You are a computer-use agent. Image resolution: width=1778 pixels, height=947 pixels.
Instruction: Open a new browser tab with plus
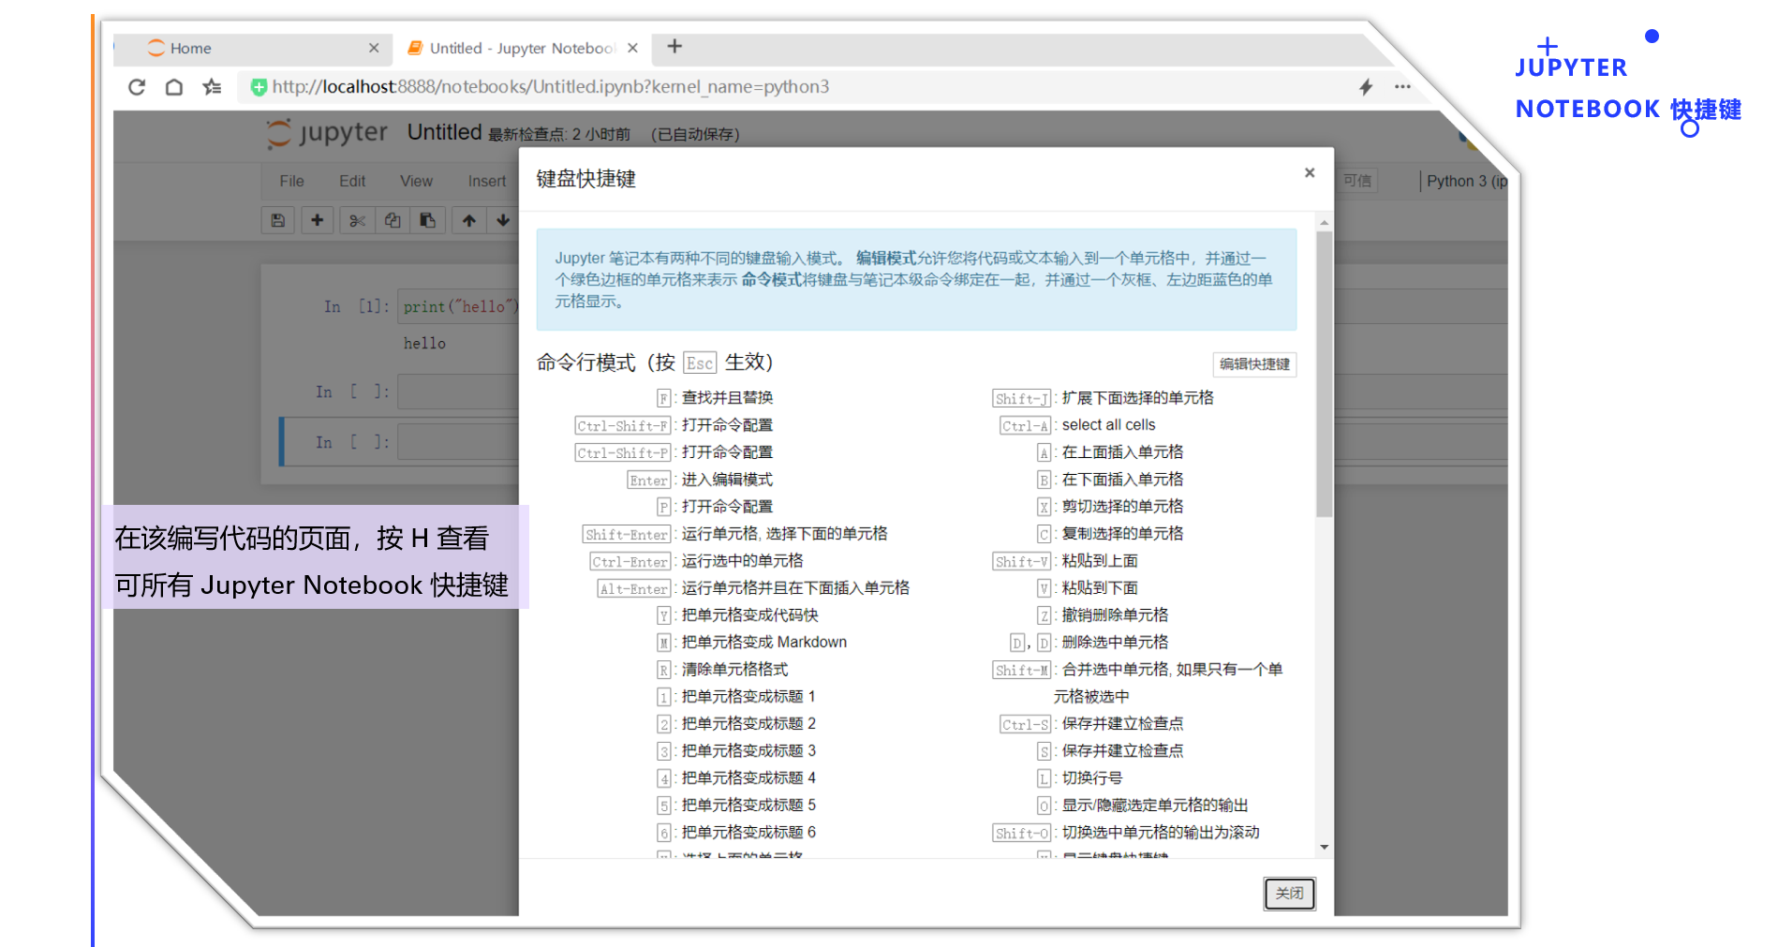(674, 46)
